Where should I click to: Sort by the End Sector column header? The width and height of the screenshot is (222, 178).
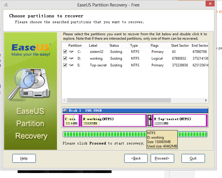click(200, 46)
